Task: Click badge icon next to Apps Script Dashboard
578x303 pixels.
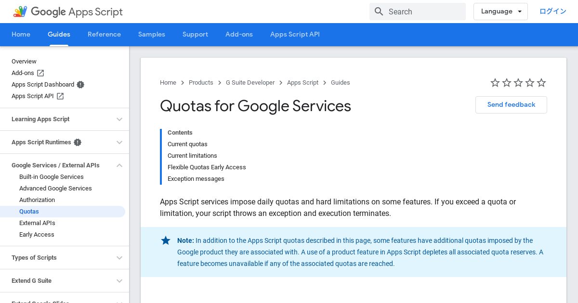Action: 80,85
